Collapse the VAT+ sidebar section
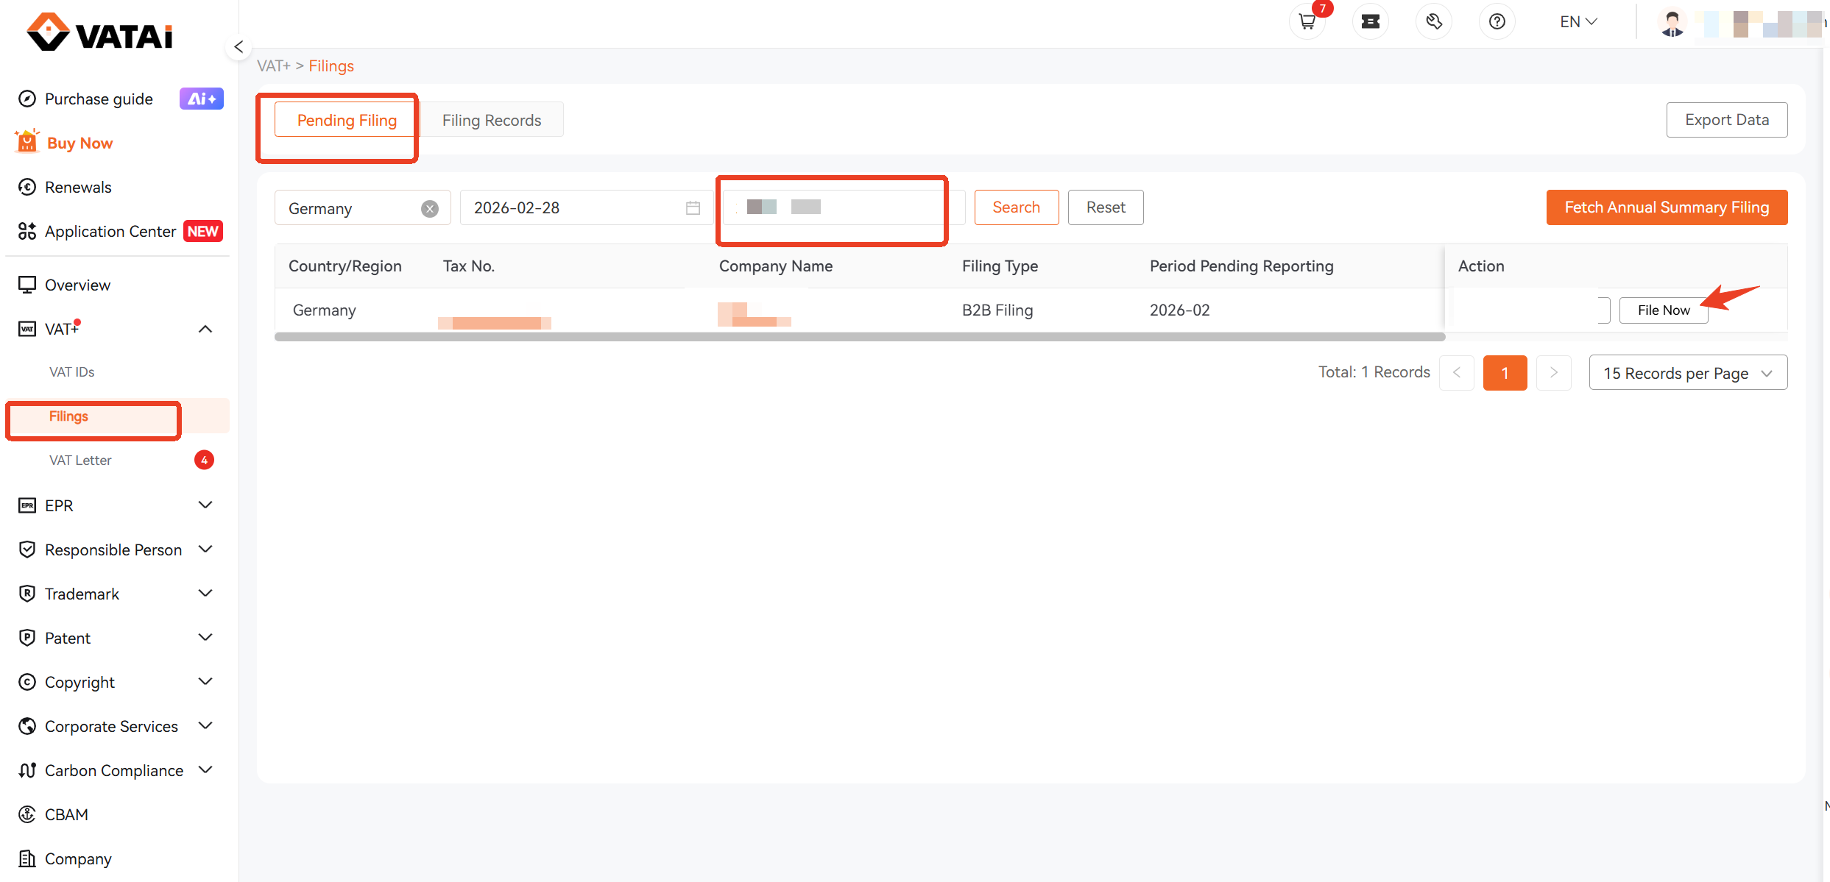The width and height of the screenshot is (1830, 882). tap(205, 329)
